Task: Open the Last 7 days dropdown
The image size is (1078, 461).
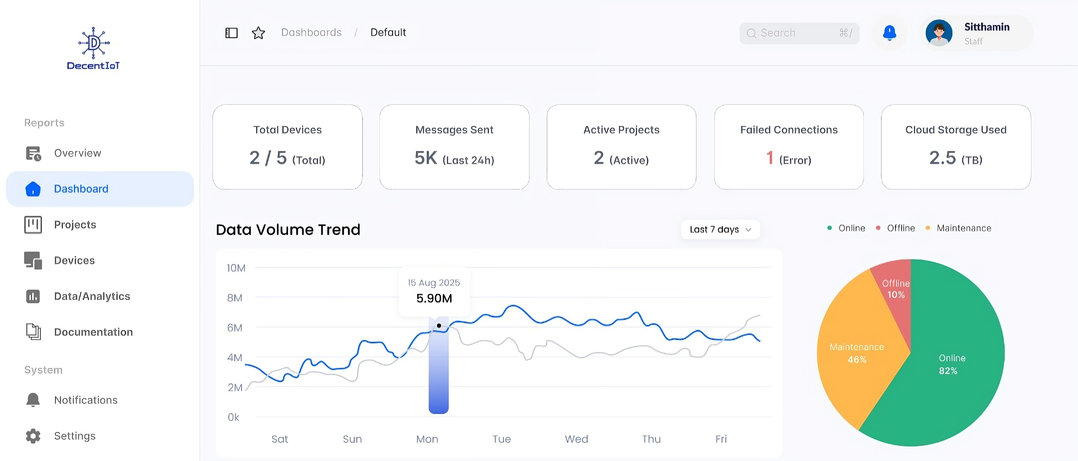Action: point(720,230)
